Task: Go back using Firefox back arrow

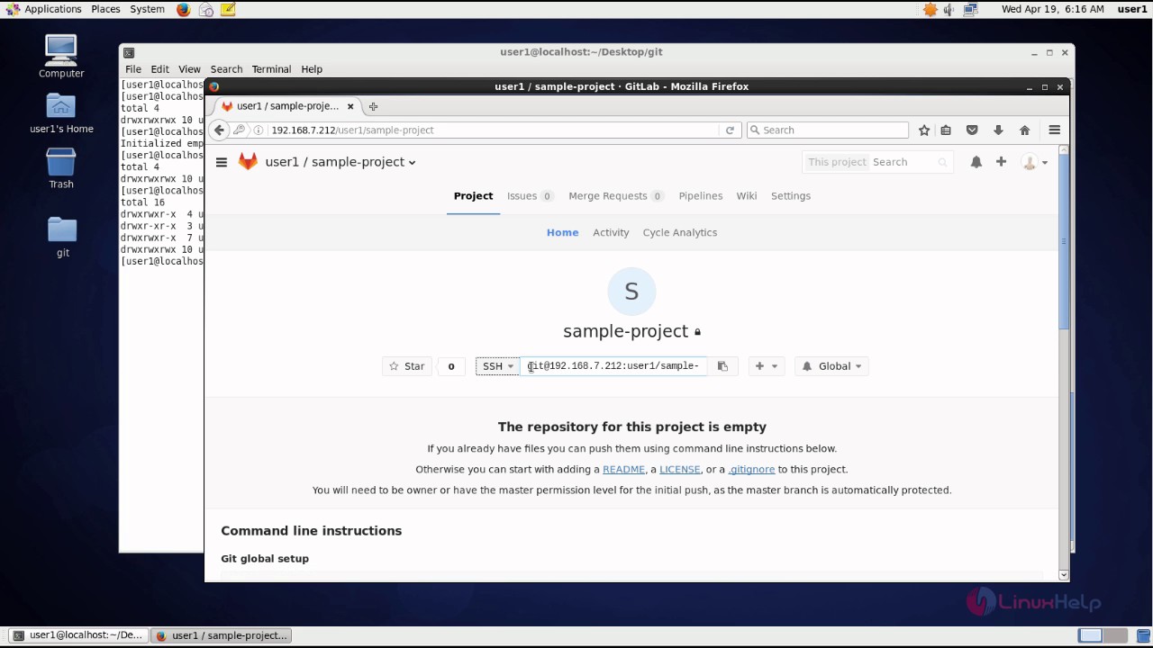Action: click(219, 130)
